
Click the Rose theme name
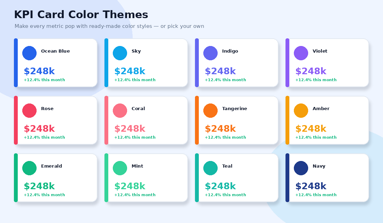(x=47, y=109)
